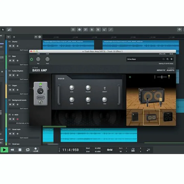Stop playback with the stop button
The height and width of the screenshot is (184, 184).
(x=20, y=150)
